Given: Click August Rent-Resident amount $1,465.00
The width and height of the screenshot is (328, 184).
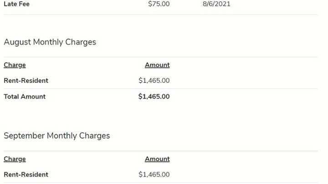Looking at the screenshot, I should click(154, 80).
